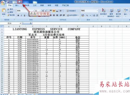Open the 剪贴板 group dialog launcher
Viewport: 130px width, 95px height.
pyautogui.click(x=15, y=20)
